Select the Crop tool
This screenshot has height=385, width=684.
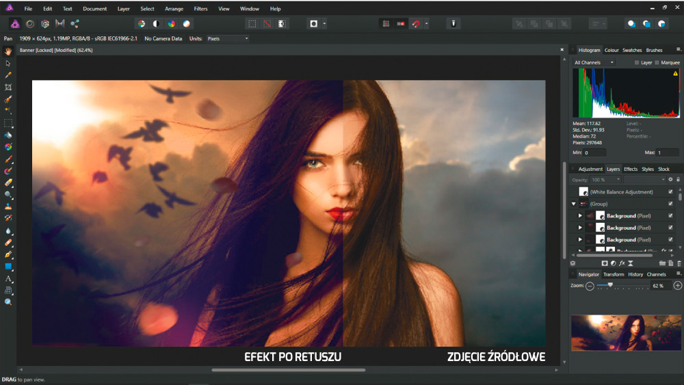point(8,88)
